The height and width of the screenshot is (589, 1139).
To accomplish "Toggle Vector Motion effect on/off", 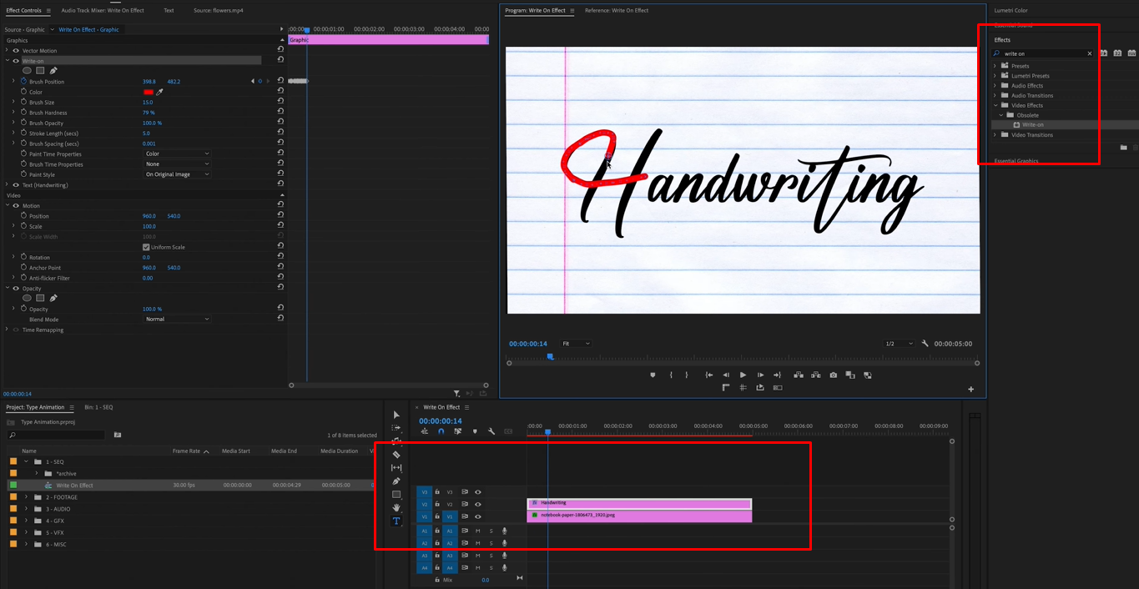I will (16, 51).
